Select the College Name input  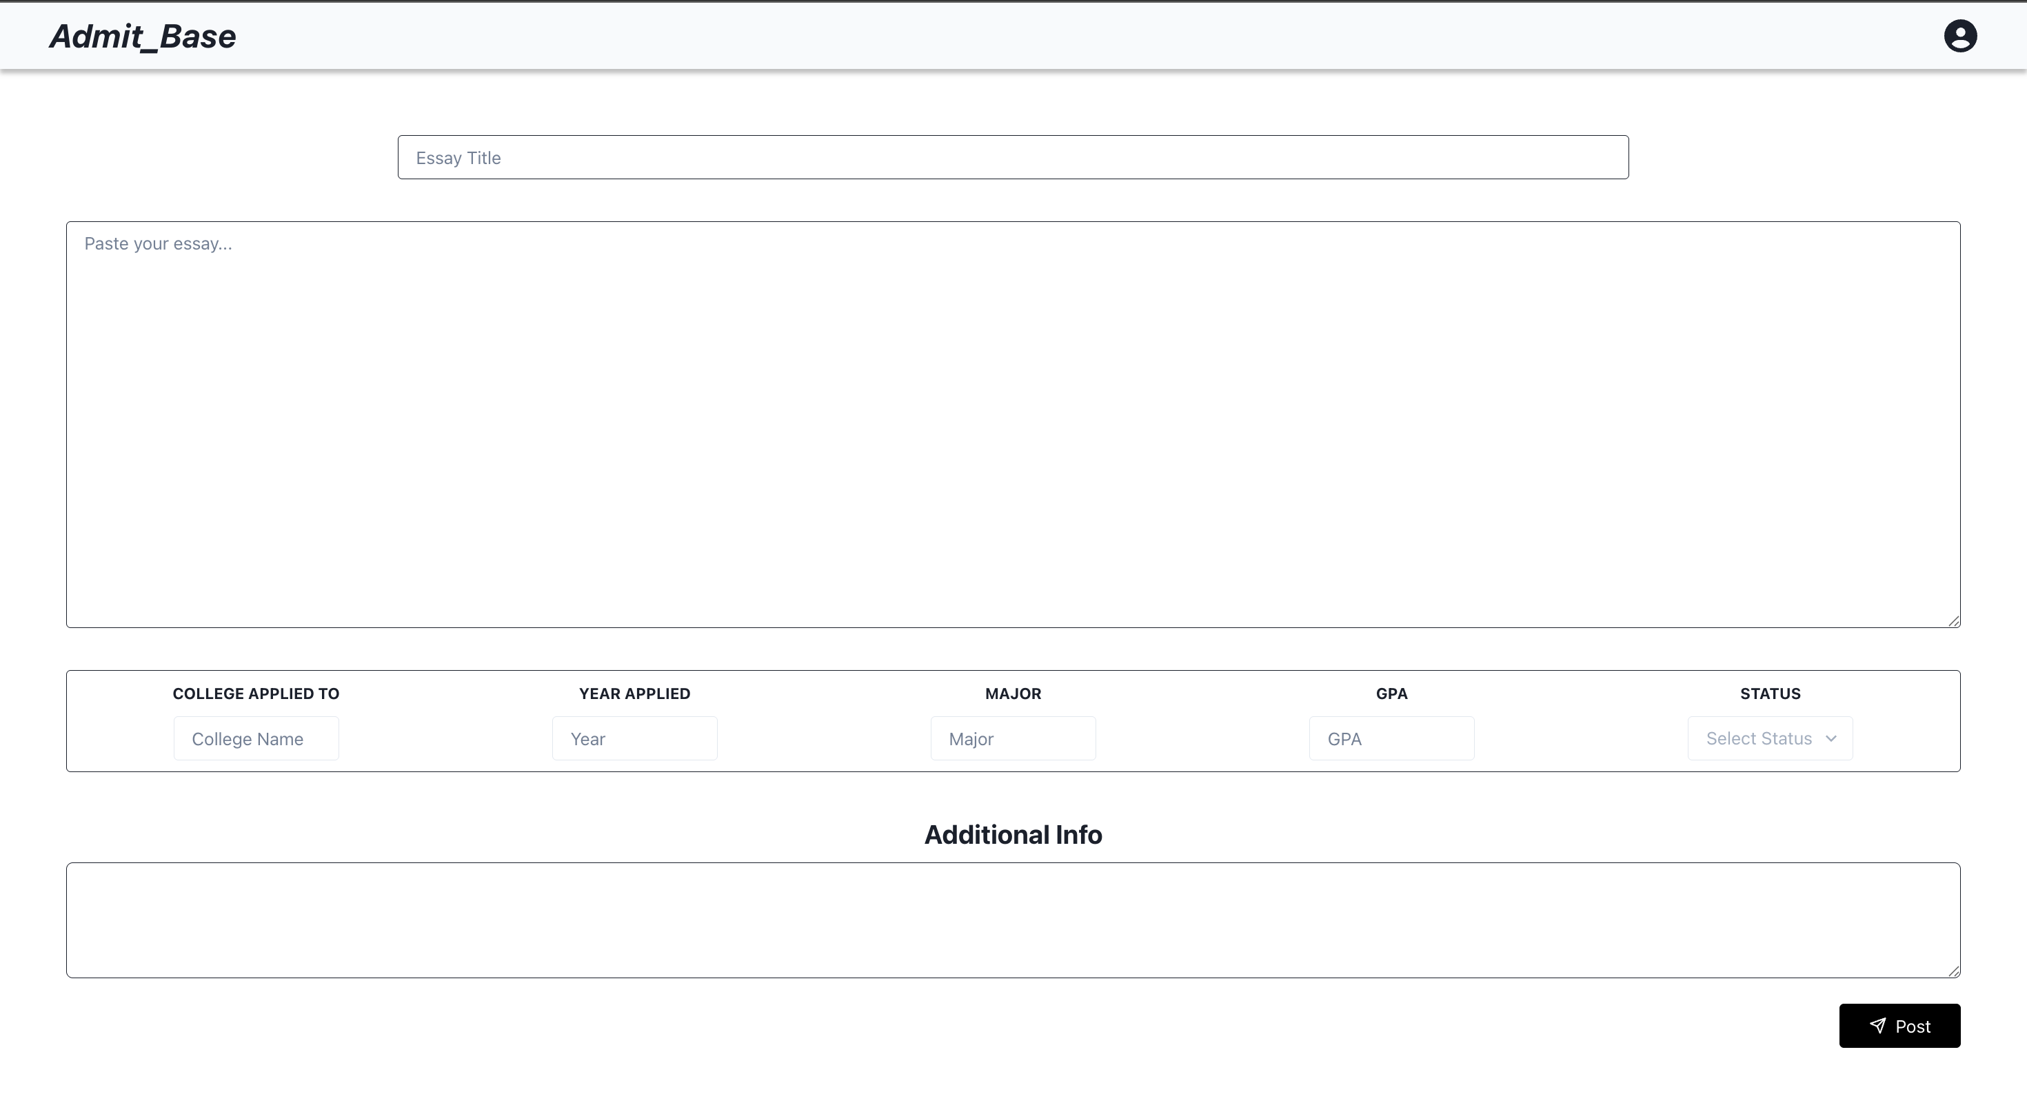pyautogui.click(x=256, y=738)
